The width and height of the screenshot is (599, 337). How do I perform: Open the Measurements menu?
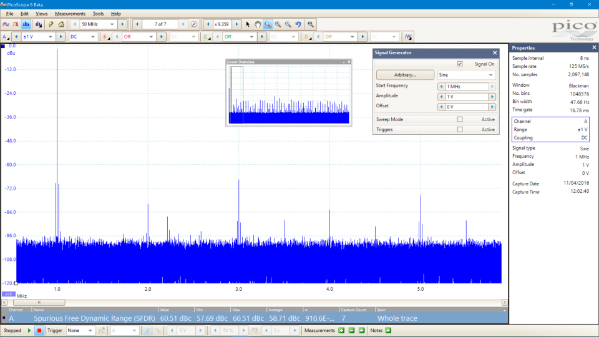[x=70, y=13]
